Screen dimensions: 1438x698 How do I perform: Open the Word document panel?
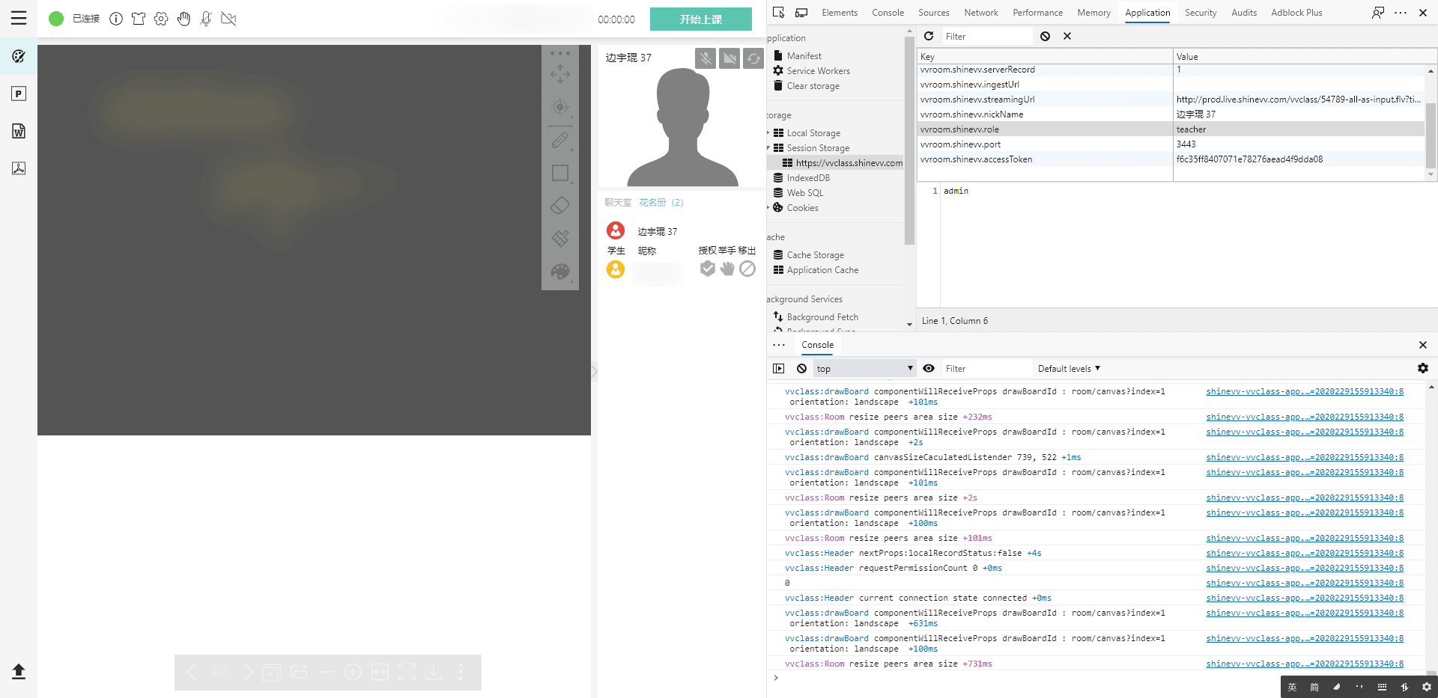point(19,131)
